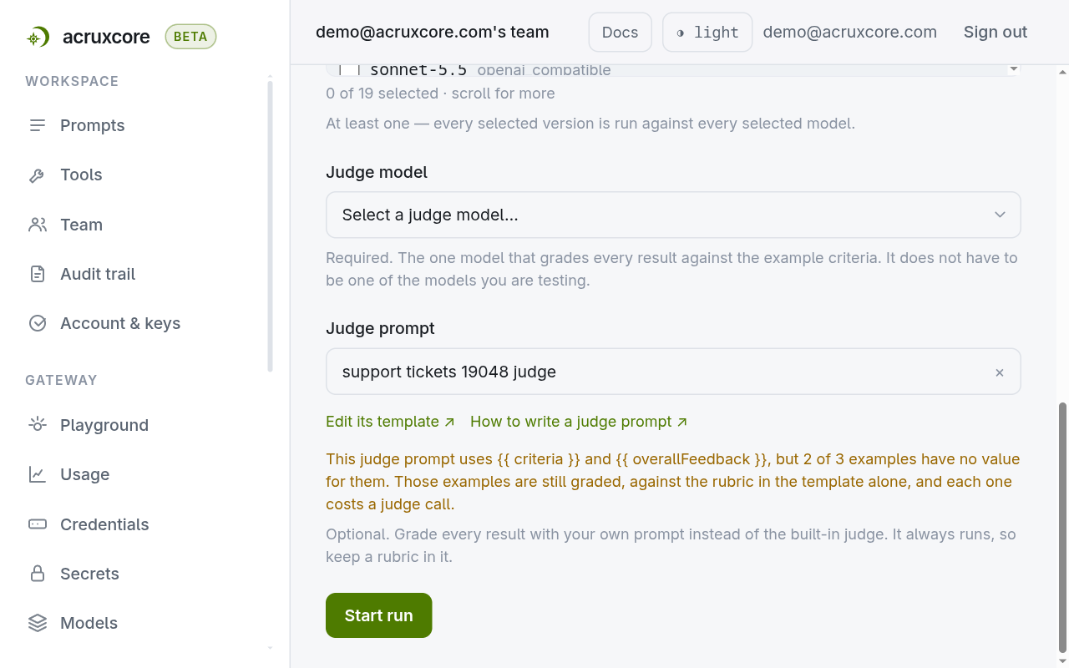The height and width of the screenshot is (668, 1069).
Task: Click the sidebar scroll down arrow
Action: [x=270, y=648]
